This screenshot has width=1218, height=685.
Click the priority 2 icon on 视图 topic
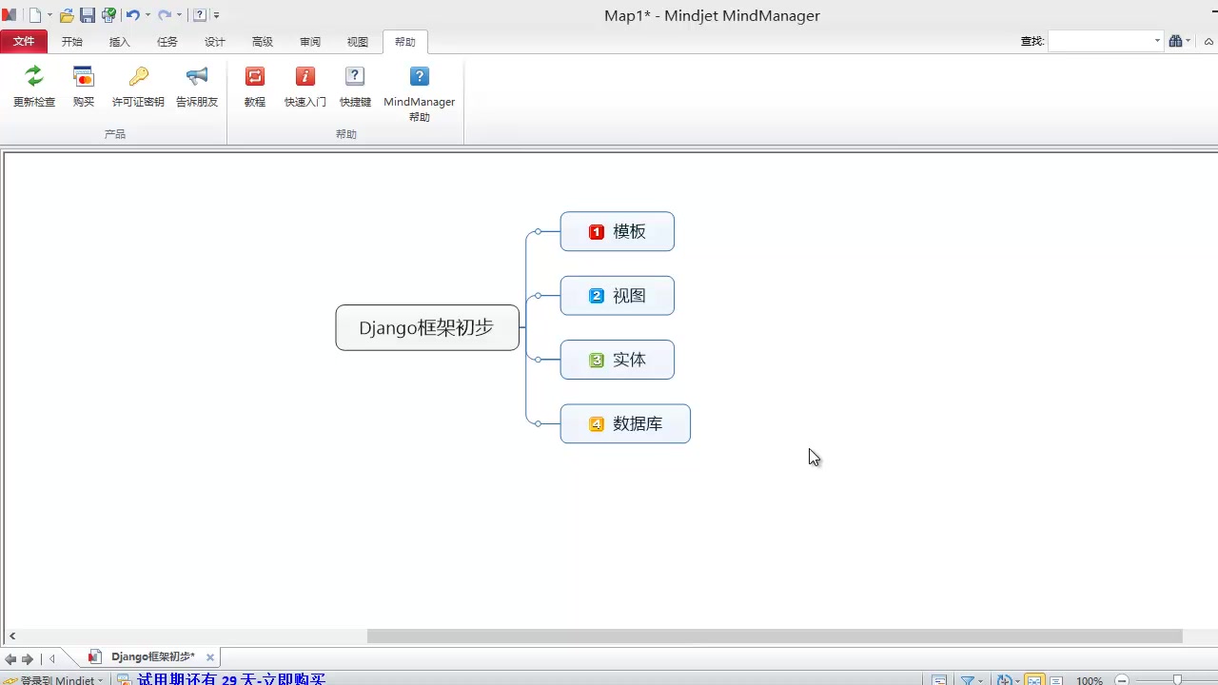coord(597,296)
